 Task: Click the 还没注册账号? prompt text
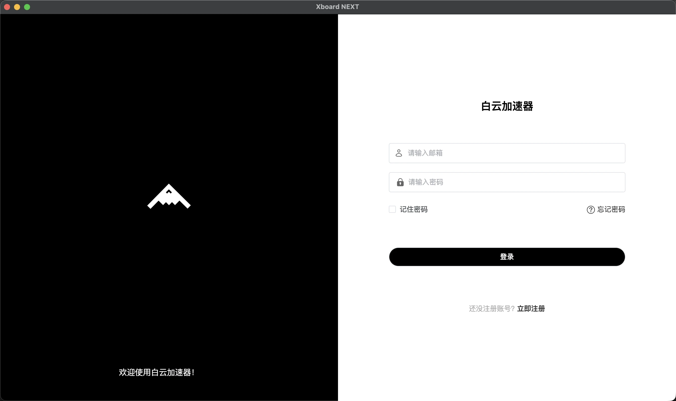(x=491, y=309)
